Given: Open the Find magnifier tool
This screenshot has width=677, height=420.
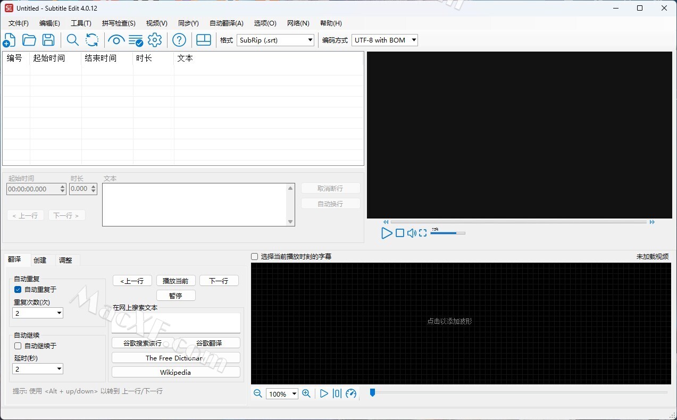Looking at the screenshot, I should click(72, 40).
